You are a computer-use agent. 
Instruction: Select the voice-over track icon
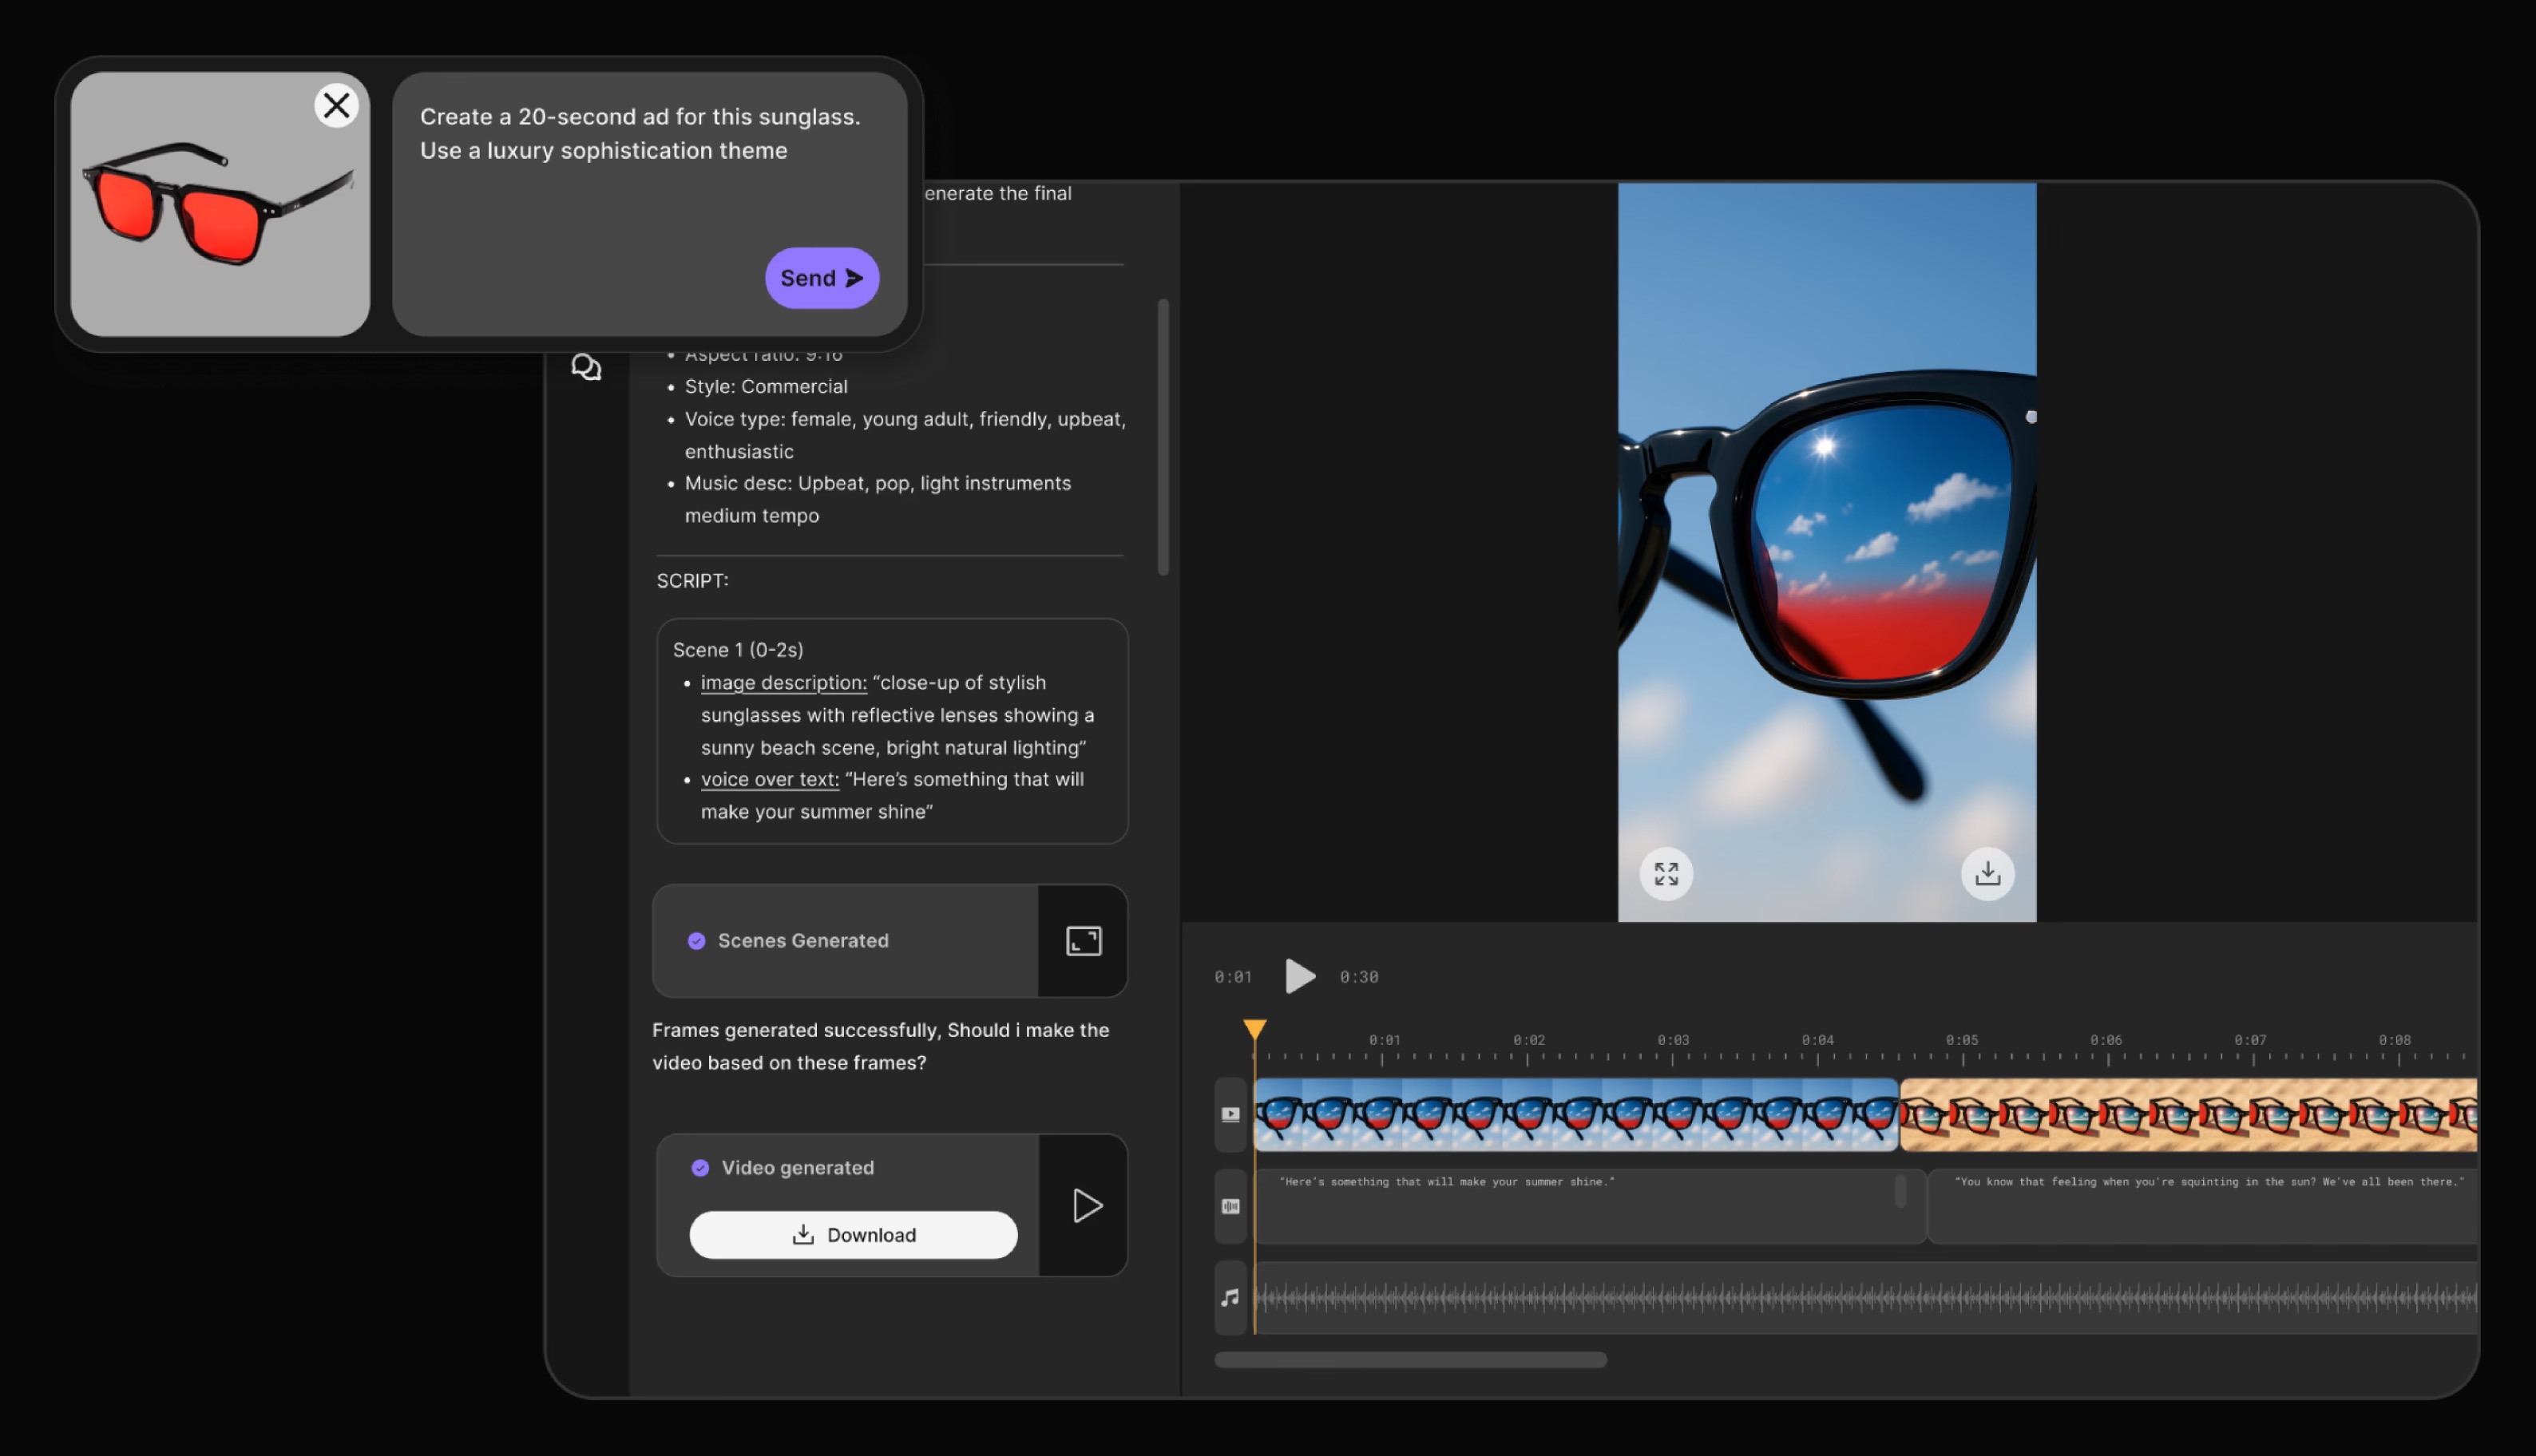point(1230,1206)
